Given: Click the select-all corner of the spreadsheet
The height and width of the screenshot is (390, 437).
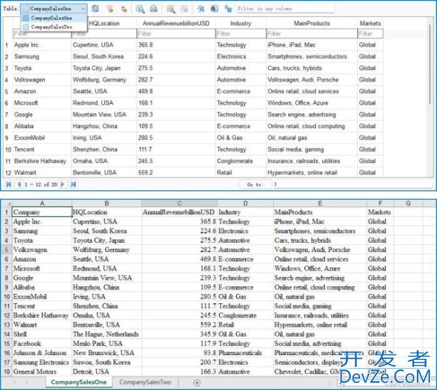Looking at the screenshot, I should (x=7, y=203).
